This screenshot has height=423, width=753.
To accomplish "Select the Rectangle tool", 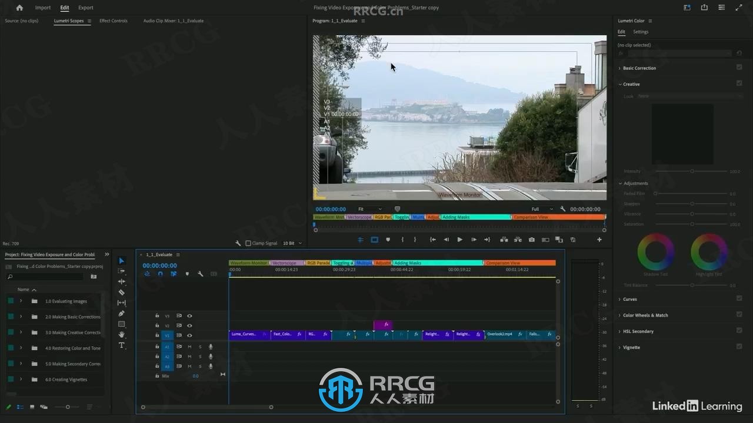I will click(122, 324).
